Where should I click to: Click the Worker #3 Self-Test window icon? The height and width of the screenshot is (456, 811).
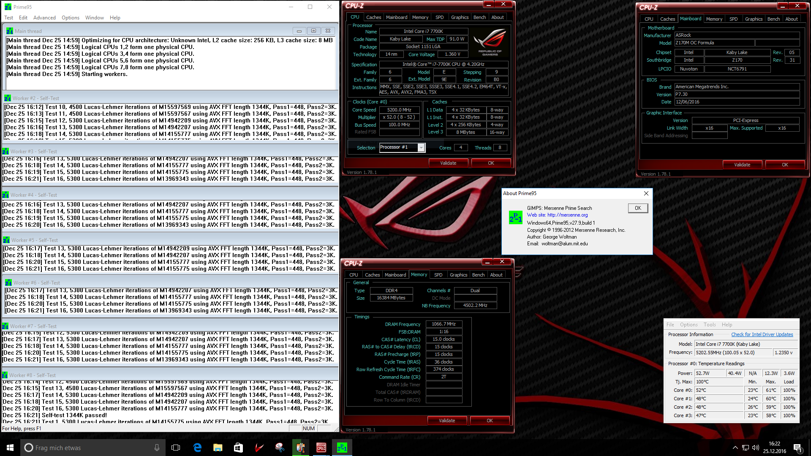[5, 151]
